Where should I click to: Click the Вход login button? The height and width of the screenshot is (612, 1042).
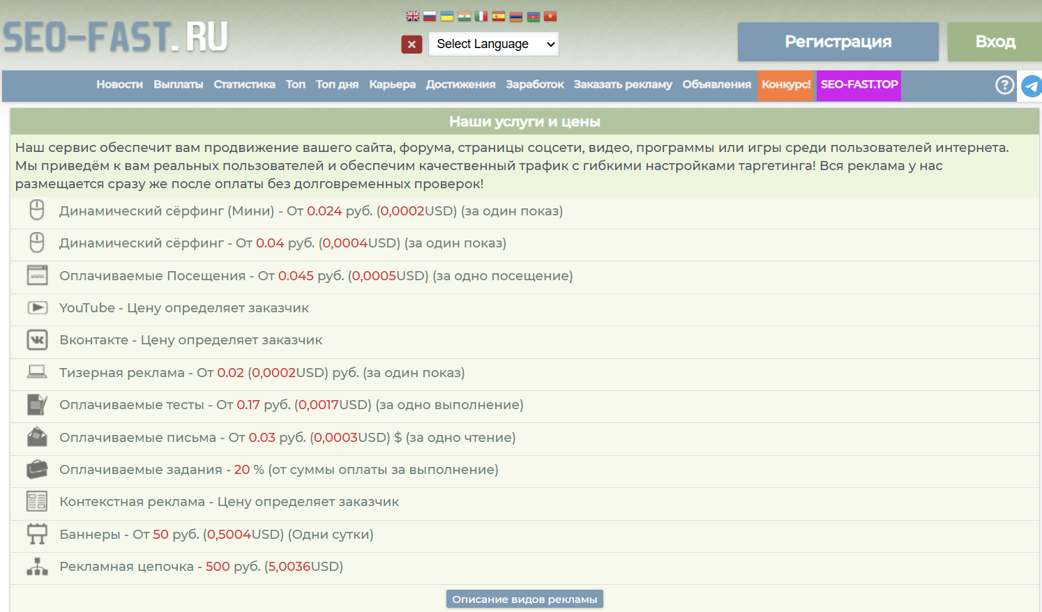pos(995,42)
